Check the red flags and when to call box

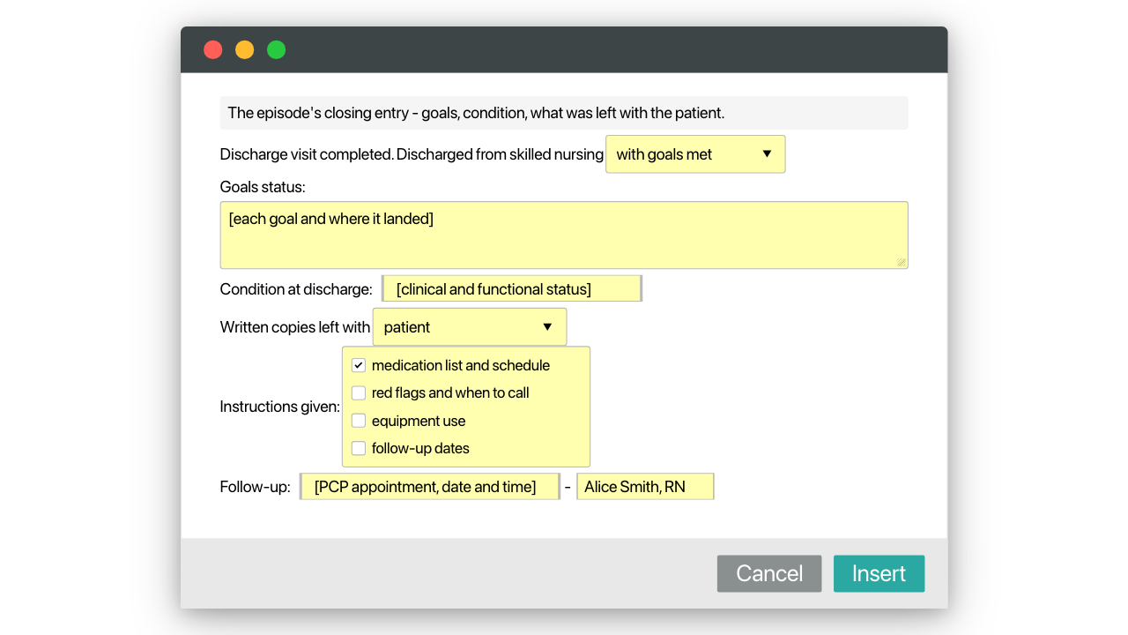tap(359, 393)
